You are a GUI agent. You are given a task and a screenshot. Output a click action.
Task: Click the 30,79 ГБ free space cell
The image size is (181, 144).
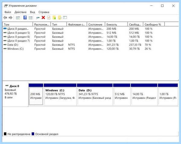pos(134,49)
